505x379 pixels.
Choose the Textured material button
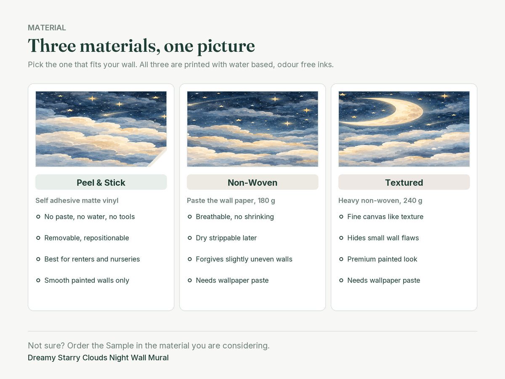coord(404,182)
